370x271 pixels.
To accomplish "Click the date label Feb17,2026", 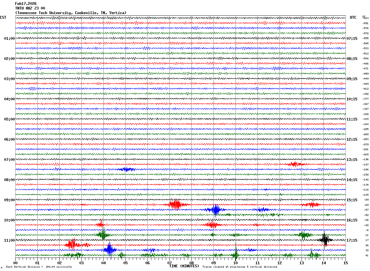I will (26, 4).
